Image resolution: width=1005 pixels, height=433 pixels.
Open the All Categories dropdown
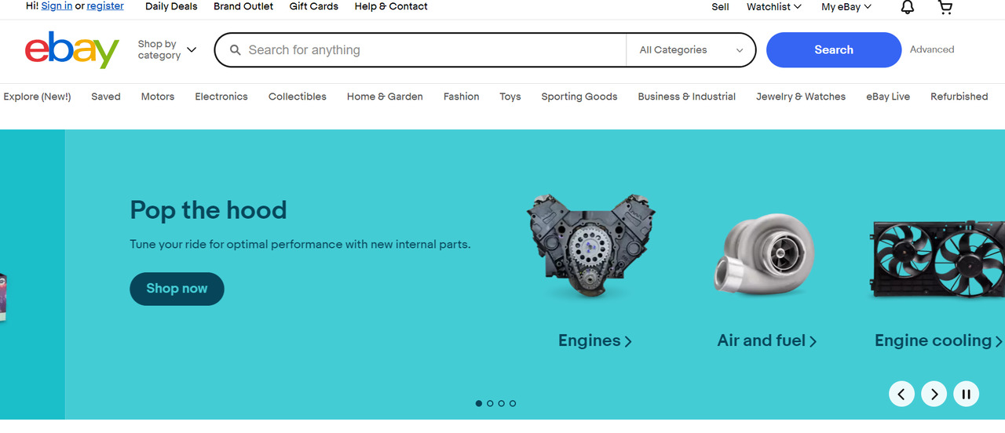pyautogui.click(x=690, y=50)
